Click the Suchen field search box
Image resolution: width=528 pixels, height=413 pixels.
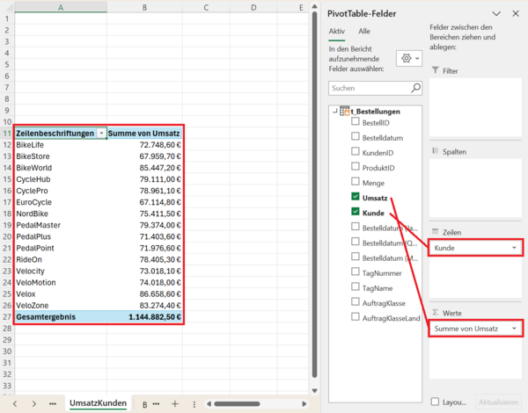pos(368,89)
